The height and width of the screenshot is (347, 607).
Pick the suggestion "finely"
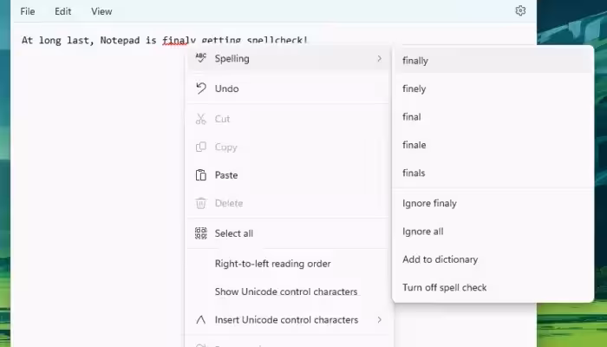pos(493,88)
